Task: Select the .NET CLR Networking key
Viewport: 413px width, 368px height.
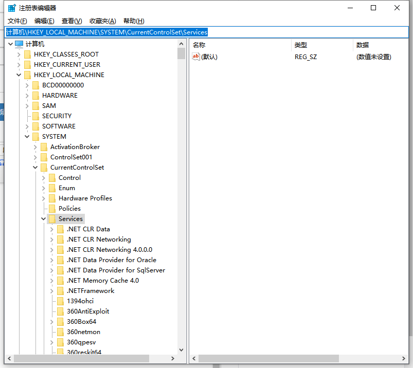Action: point(99,240)
